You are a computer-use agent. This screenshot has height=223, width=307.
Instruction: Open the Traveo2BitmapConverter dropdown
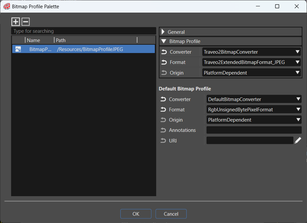[x=251, y=52]
